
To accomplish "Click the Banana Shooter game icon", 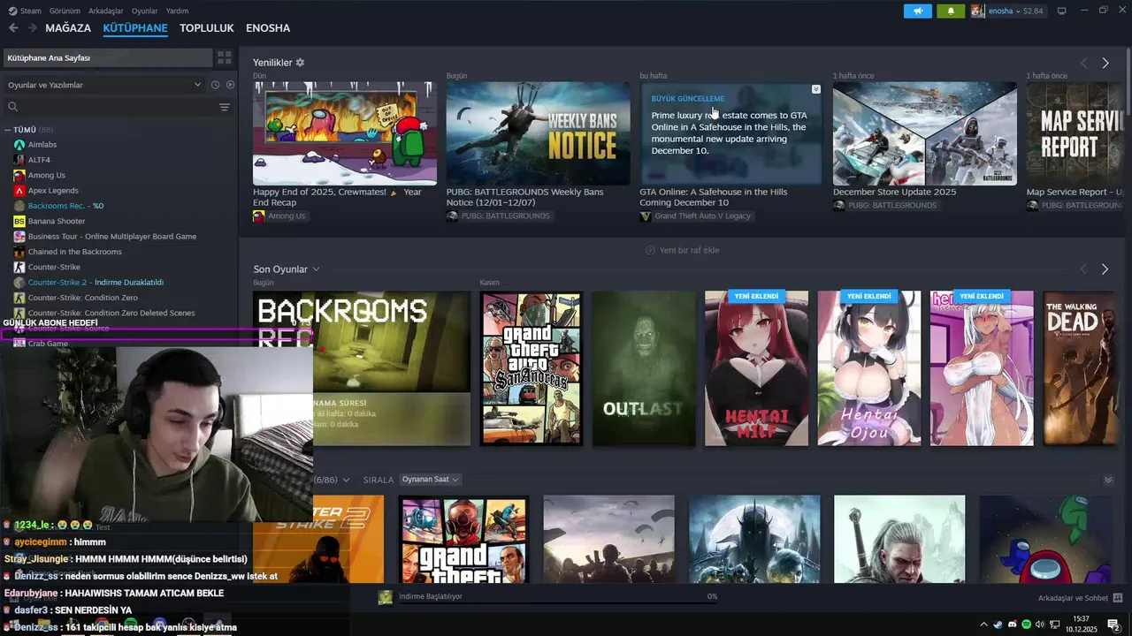I will pos(19,221).
